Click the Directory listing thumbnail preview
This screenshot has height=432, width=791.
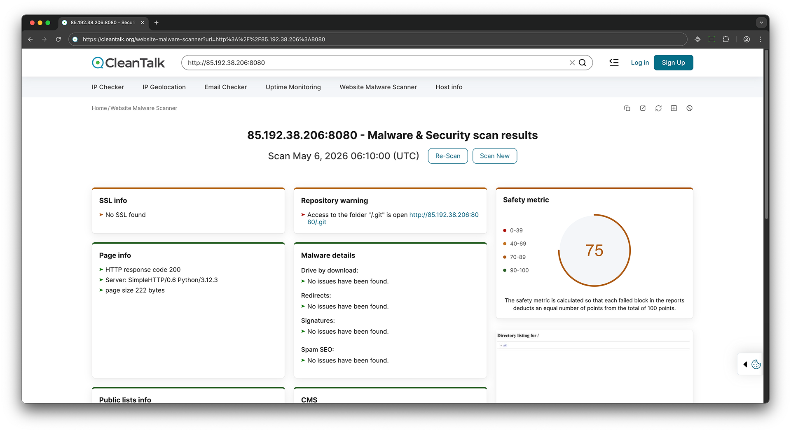[x=594, y=366]
